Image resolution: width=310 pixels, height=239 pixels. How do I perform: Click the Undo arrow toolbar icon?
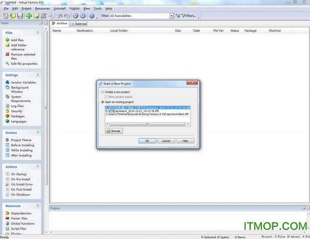59,16
